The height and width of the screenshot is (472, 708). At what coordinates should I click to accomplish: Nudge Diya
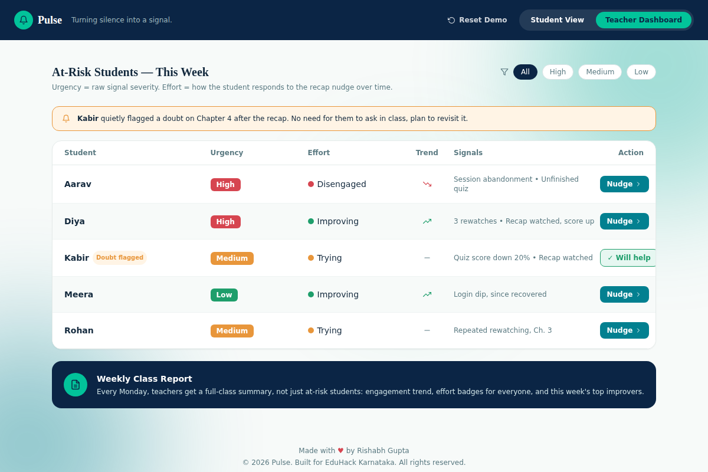[624, 221]
